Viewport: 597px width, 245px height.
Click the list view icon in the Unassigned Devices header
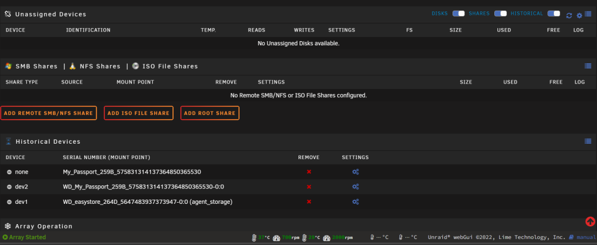click(588, 14)
